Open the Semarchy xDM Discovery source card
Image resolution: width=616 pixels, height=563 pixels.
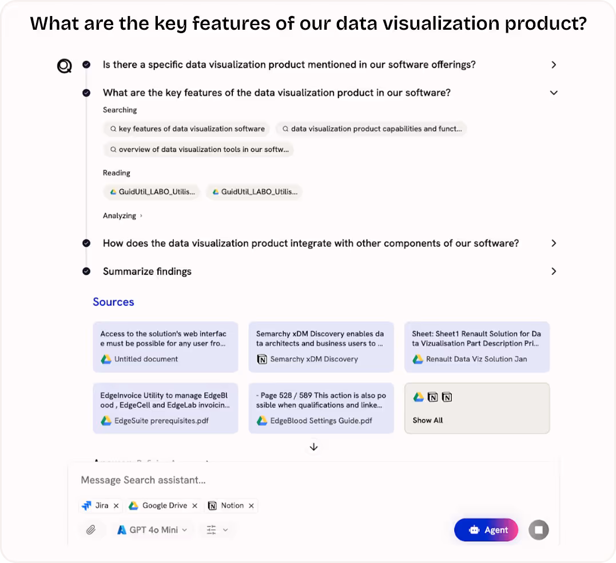pos(321,347)
